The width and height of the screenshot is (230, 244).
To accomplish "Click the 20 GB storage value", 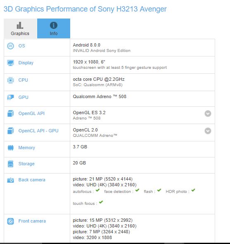I will pyautogui.click(x=79, y=163).
